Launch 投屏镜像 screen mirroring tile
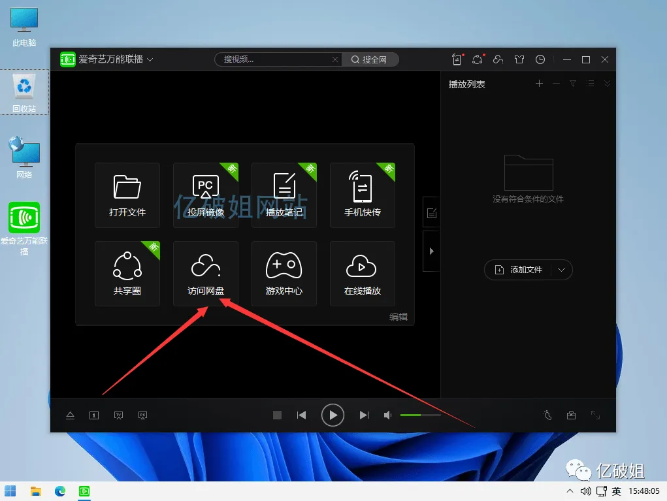 (x=206, y=195)
